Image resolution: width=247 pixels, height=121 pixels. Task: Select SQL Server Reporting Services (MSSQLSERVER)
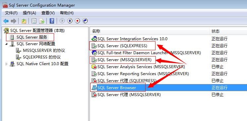pos(143,73)
